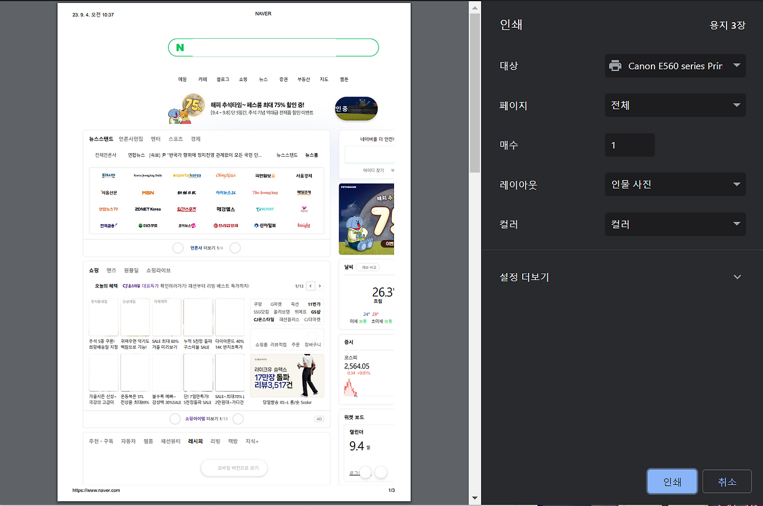
Task: Switch to the 스포츠 news tab
Action: [x=175, y=138]
